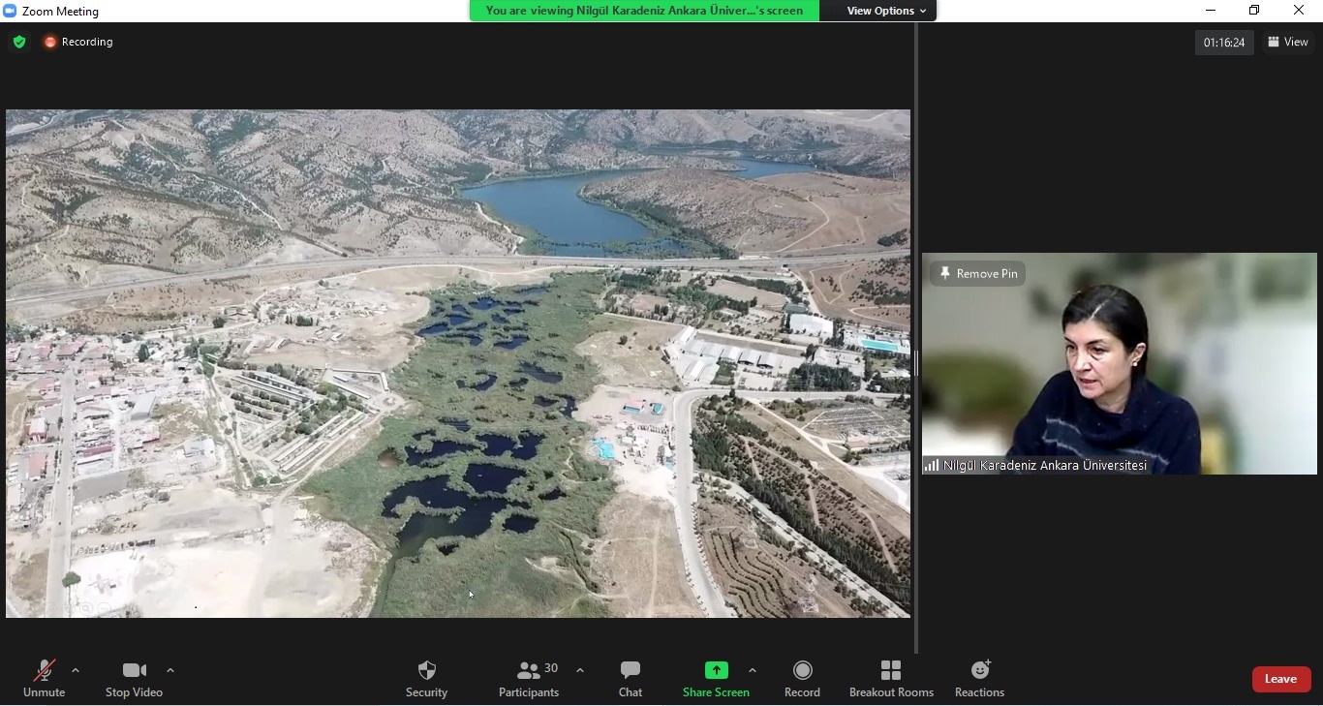The height and width of the screenshot is (706, 1323).
Task: Expand participants options arrow
Action: (580, 670)
